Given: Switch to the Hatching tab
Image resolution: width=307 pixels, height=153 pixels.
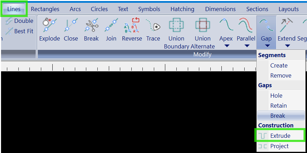Looking at the screenshot, I should (182, 9).
